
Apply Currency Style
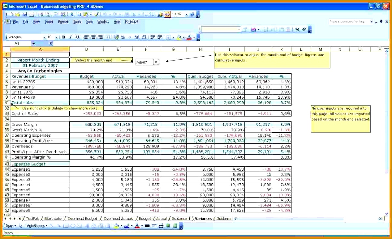pos(116,37)
